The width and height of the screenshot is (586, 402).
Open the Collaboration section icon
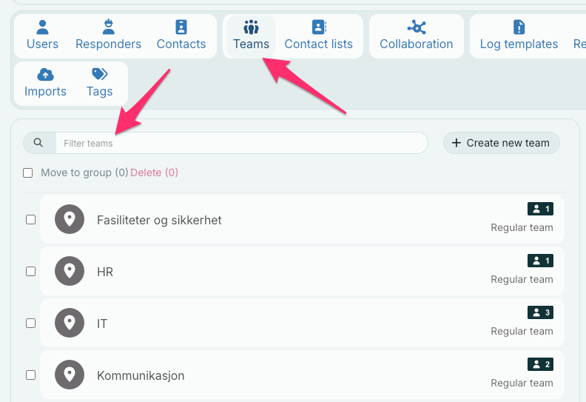[x=417, y=27]
